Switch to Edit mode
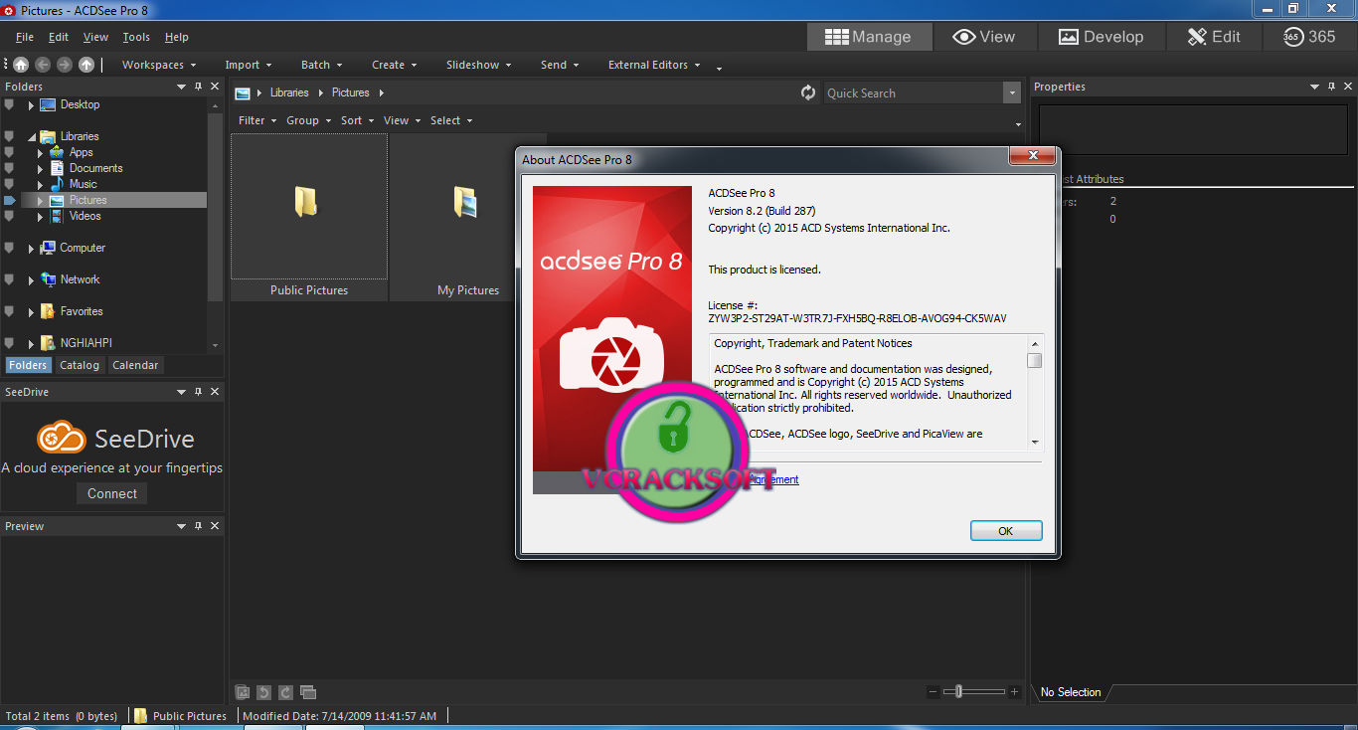The height and width of the screenshot is (730, 1358). [x=1214, y=37]
